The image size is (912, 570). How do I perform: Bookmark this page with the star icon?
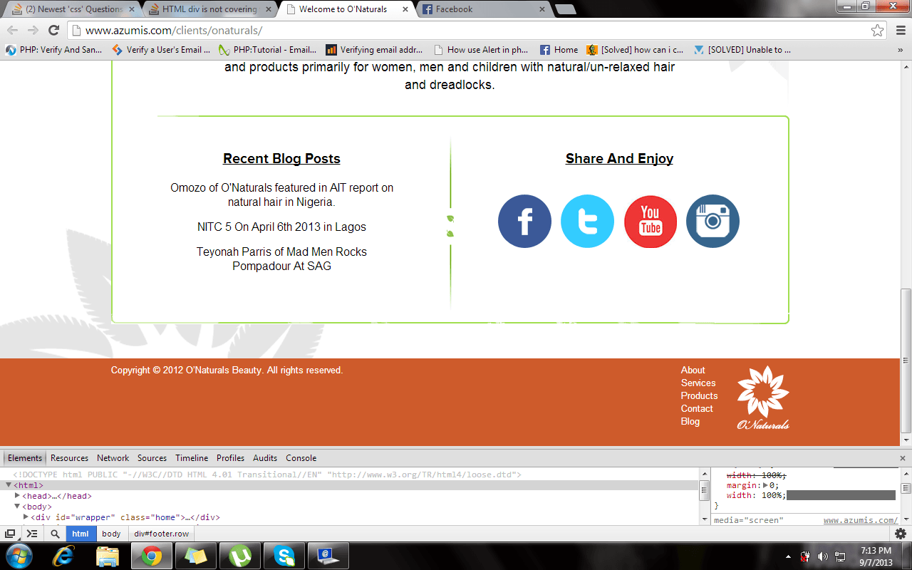click(878, 30)
